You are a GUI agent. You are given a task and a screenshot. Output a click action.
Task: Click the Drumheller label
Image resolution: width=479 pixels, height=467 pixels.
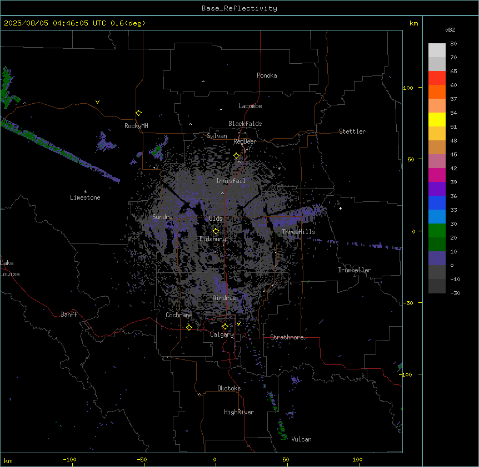tap(355, 270)
